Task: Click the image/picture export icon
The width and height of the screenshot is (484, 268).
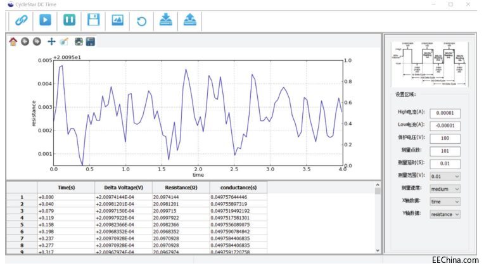Action: point(117,20)
